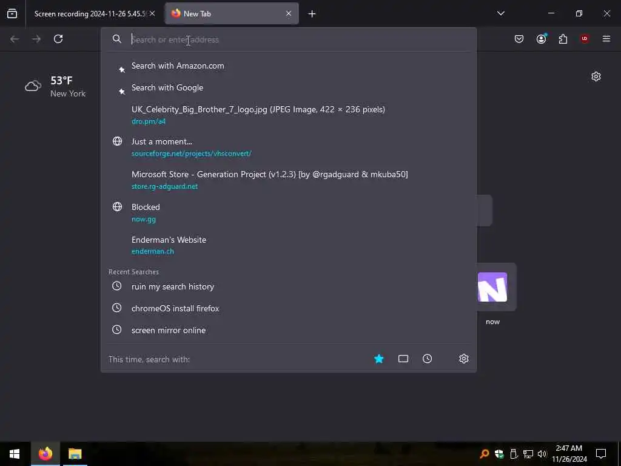The height and width of the screenshot is (466, 621).
Task: Open UK_Celebrity_Big_Brother_7_logo.jpg history entry
Action: [x=288, y=115]
